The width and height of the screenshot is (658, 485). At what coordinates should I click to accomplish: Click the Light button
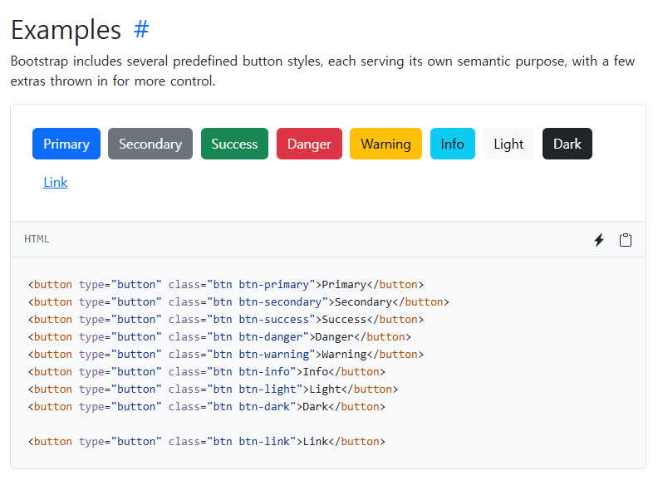click(508, 144)
